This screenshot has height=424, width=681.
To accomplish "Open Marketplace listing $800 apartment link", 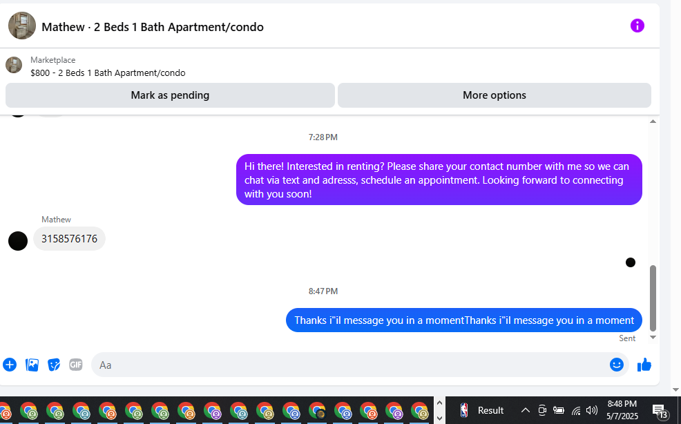I will [x=108, y=73].
